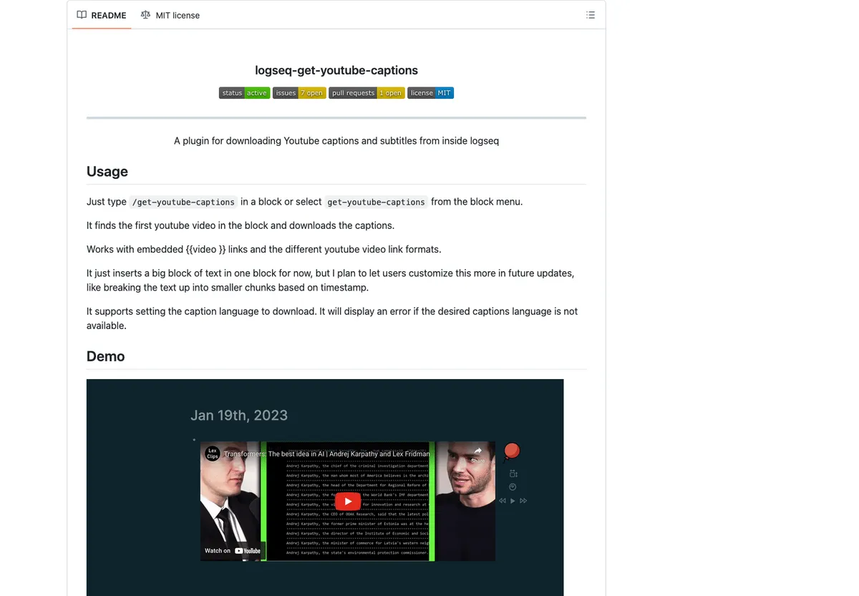
Task: Click paragraph about setting the caption language
Action: [x=332, y=318]
